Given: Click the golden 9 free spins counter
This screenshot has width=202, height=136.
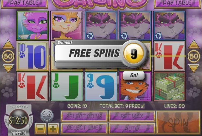Looking at the screenshot, I should pyautogui.click(x=133, y=53).
